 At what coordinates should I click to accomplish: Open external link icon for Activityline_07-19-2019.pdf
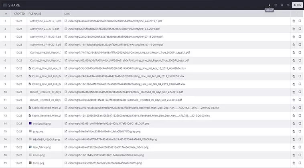pos(66,44)
